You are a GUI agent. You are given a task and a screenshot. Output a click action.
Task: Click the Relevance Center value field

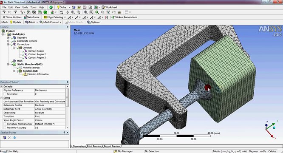click(x=50, y=105)
